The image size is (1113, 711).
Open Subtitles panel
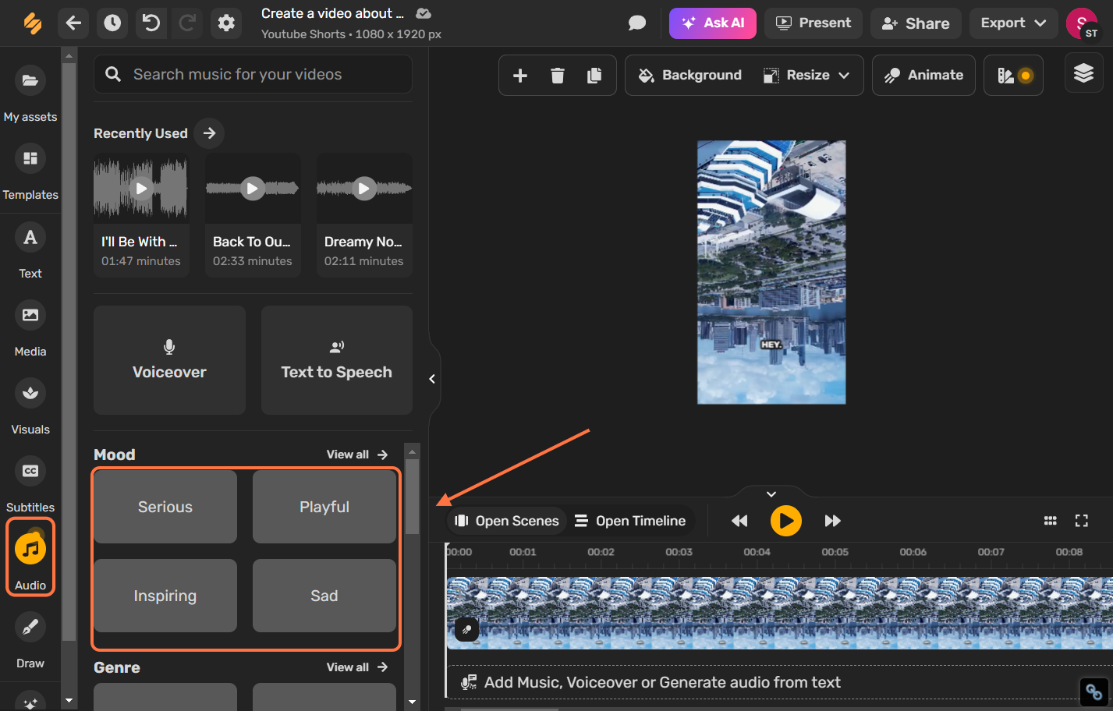(x=30, y=485)
